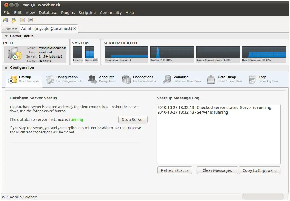Open the Accounts manage users section

[102, 79]
